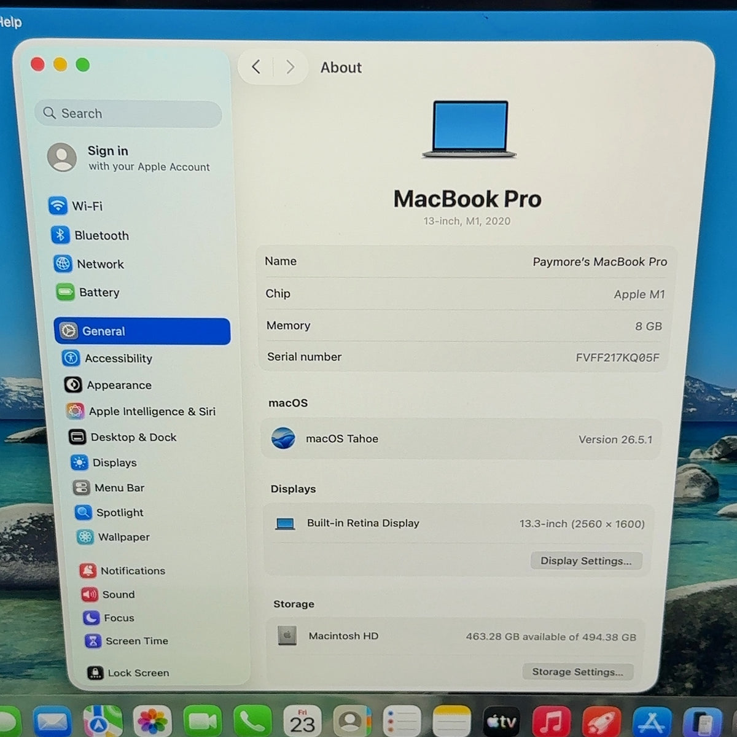Click the Display Settings... button
This screenshot has width=737, height=737.
(x=586, y=561)
